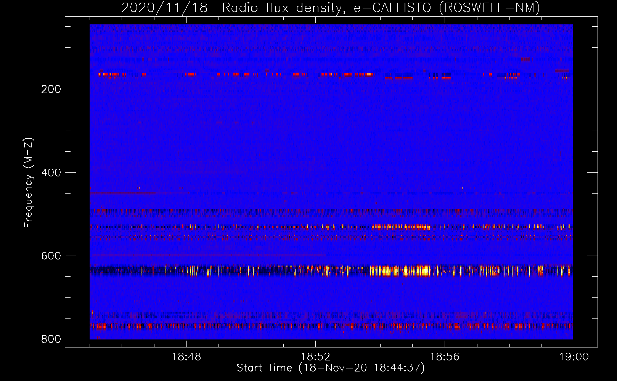
Task: Select the "Frequency (MHZ)" y-axis label
Action: coord(29,183)
